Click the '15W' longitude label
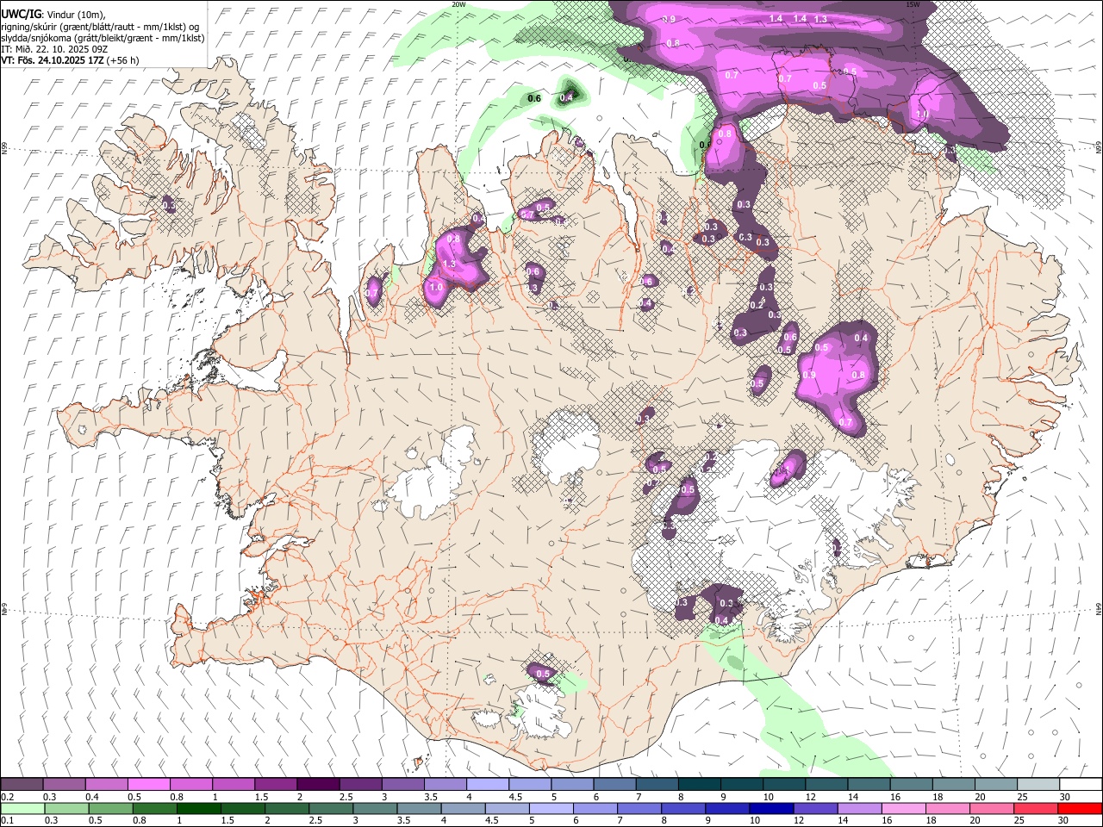 pyautogui.click(x=913, y=4)
